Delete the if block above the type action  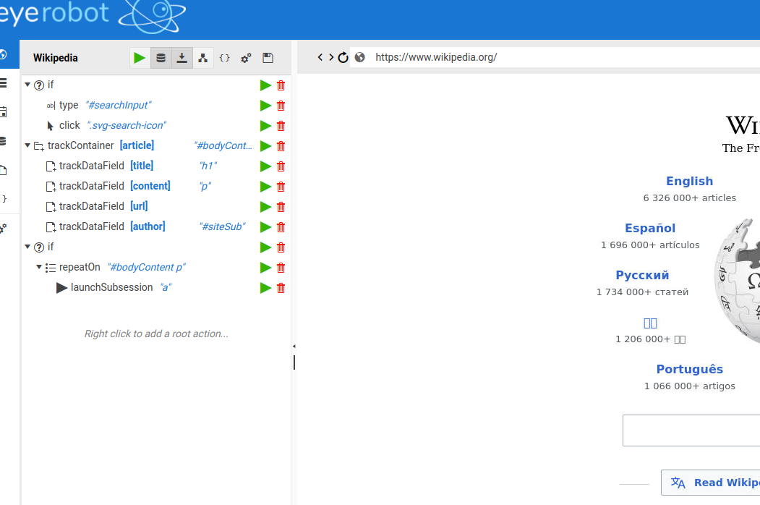click(x=281, y=85)
